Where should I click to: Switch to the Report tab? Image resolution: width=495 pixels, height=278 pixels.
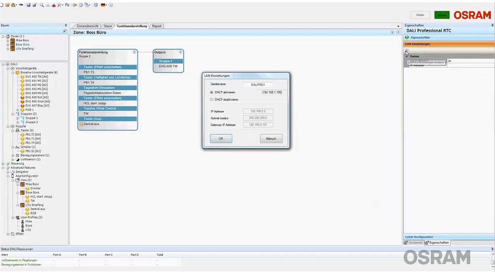pyautogui.click(x=157, y=26)
